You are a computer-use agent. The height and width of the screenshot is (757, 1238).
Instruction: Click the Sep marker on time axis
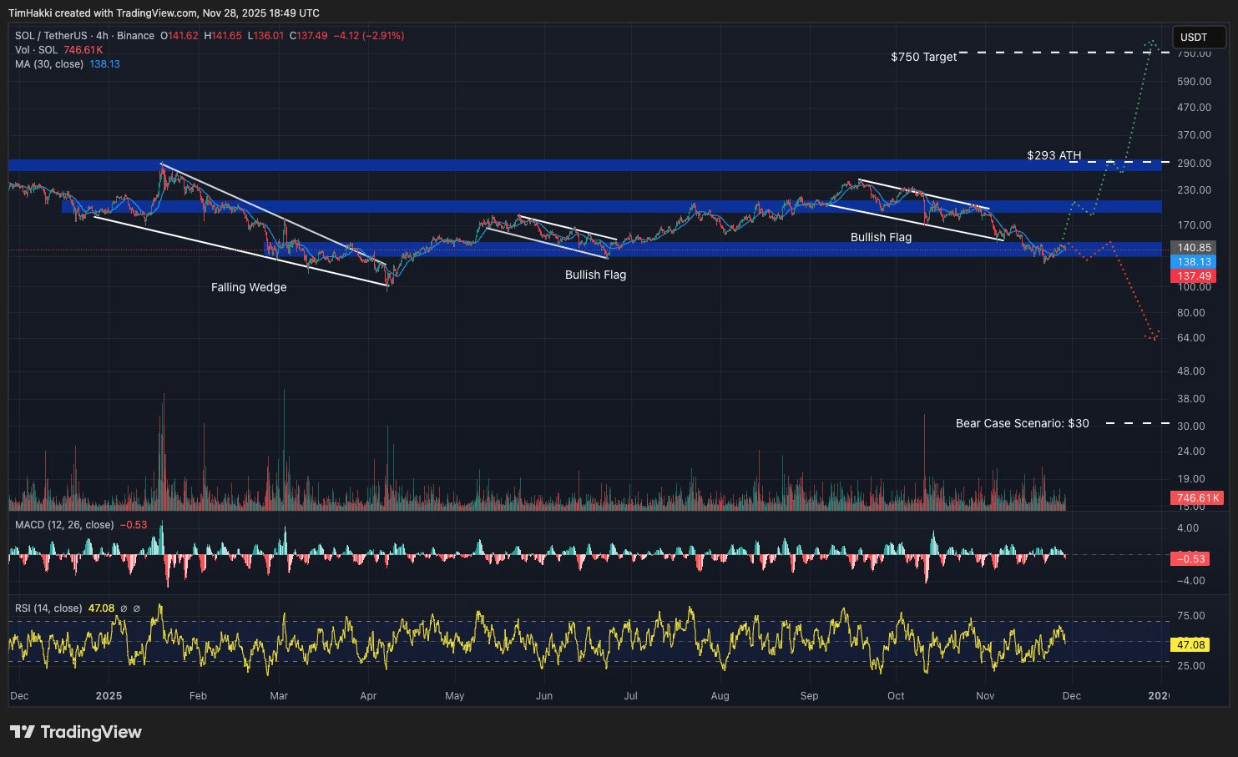tap(809, 695)
